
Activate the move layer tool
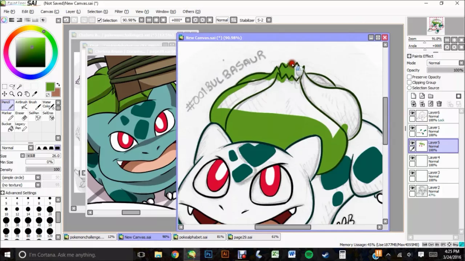point(4,94)
